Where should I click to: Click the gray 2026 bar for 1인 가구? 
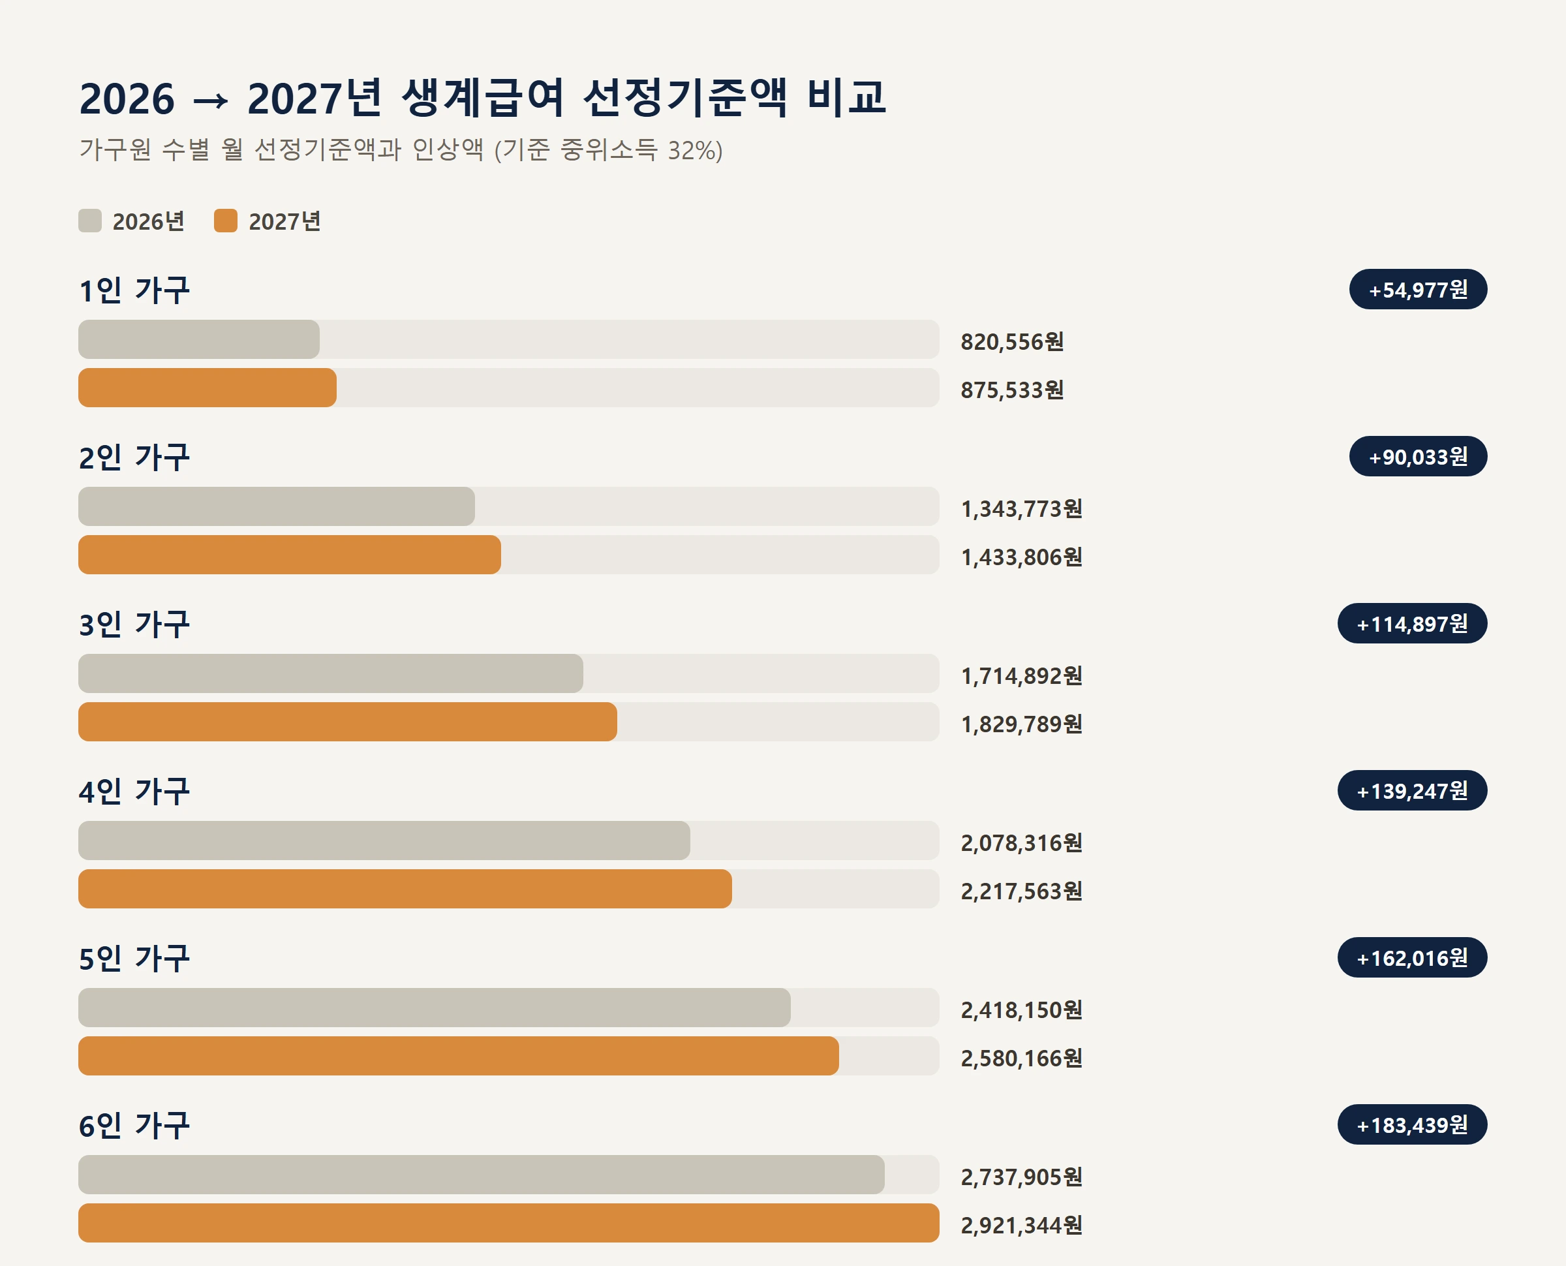click(199, 339)
